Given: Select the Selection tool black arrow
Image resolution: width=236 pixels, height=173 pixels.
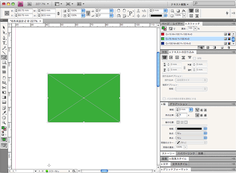Looking at the screenshot, I should (4, 27).
